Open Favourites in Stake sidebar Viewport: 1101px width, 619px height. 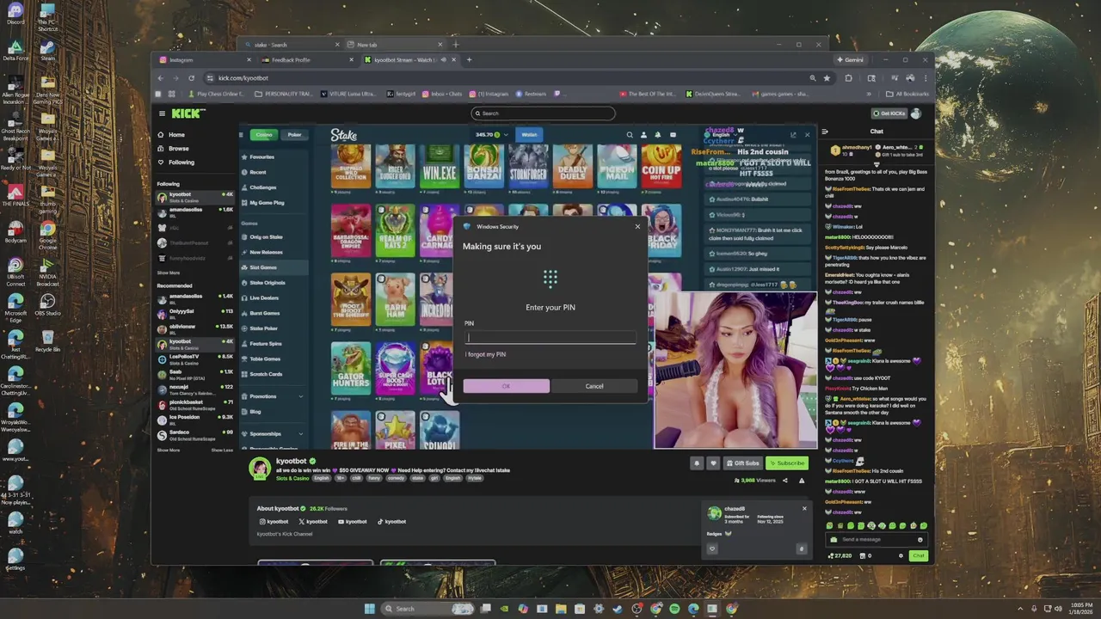click(261, 157)
